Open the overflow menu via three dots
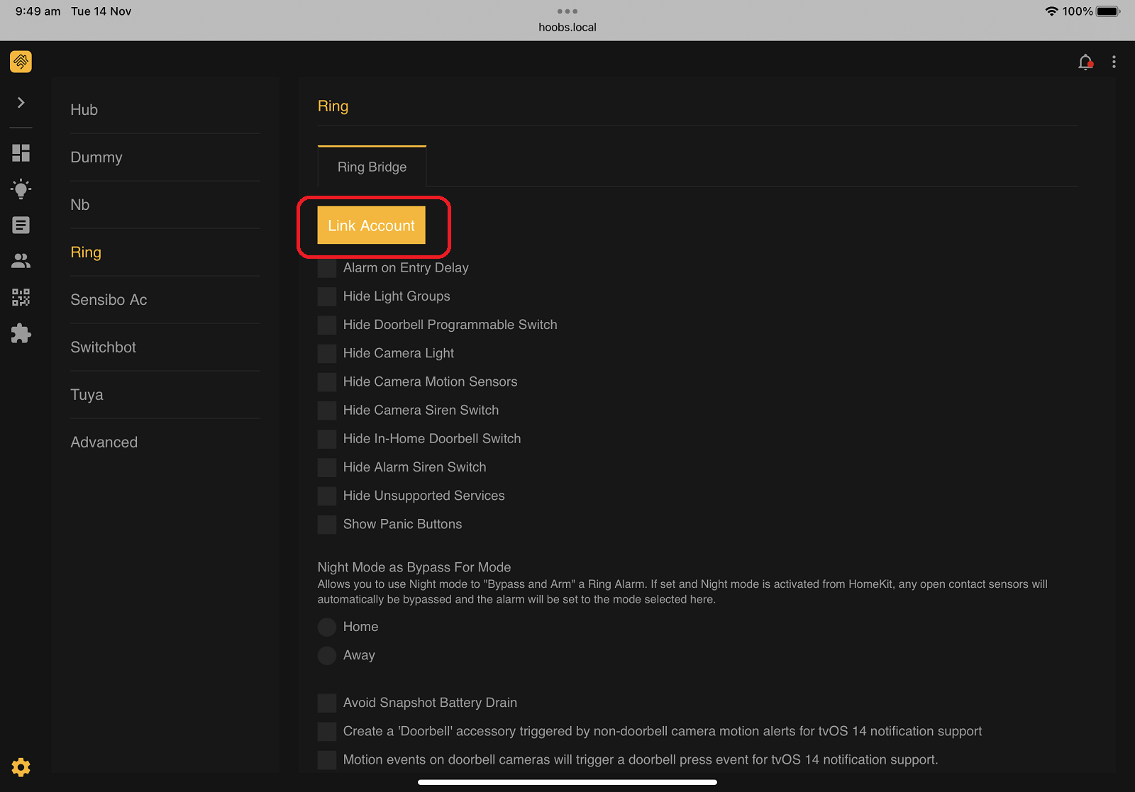The width and height of the screenshot is (1135, 792). 1114,62
